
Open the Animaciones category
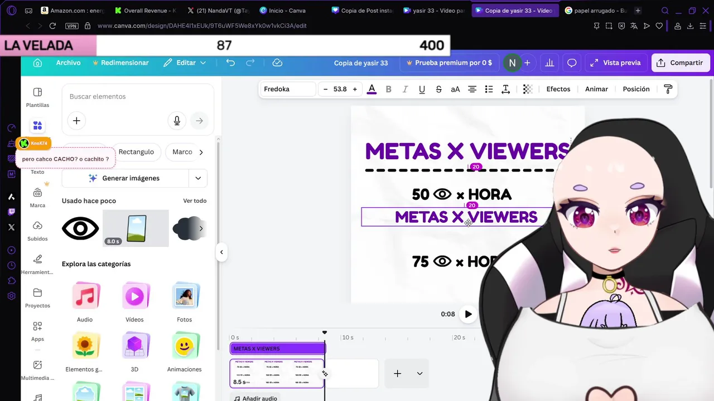[x=184, y=353]
